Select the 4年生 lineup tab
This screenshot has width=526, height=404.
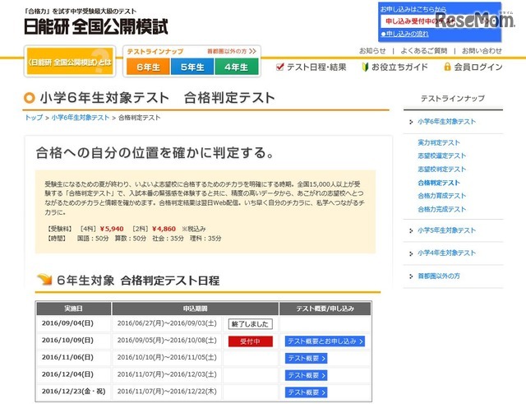tap(237, 67)
